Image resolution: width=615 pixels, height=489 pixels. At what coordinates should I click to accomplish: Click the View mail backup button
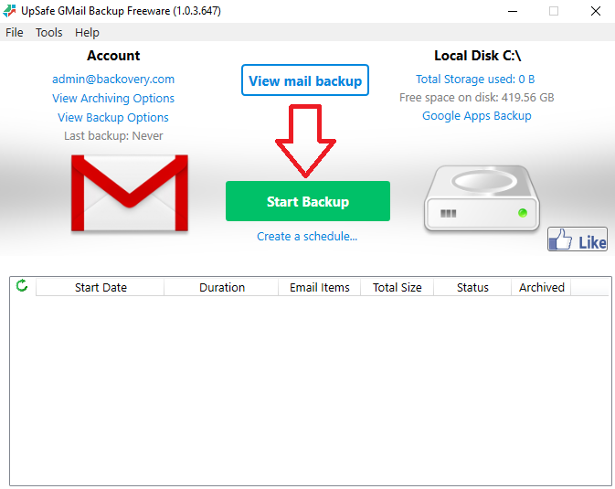tap(305, 80)
